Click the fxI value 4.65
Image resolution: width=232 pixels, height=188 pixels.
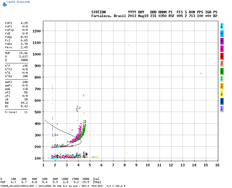click(24, 40)
